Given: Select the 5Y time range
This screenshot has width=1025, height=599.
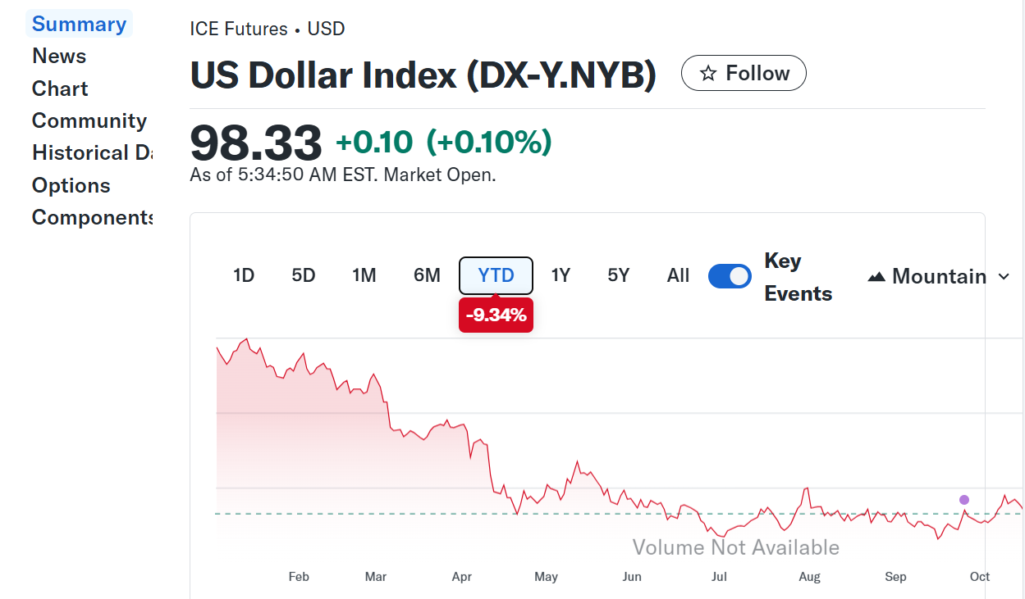Looking at the screenshot, I should [x=619, y=275].
